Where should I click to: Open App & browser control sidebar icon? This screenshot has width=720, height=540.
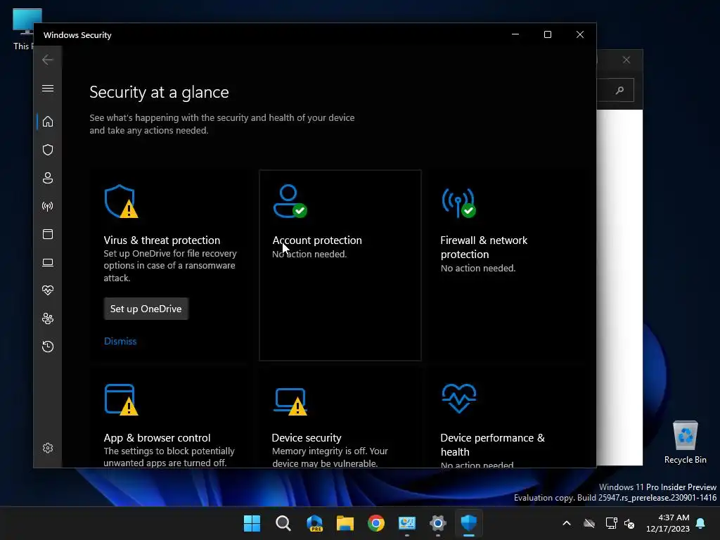48,234
